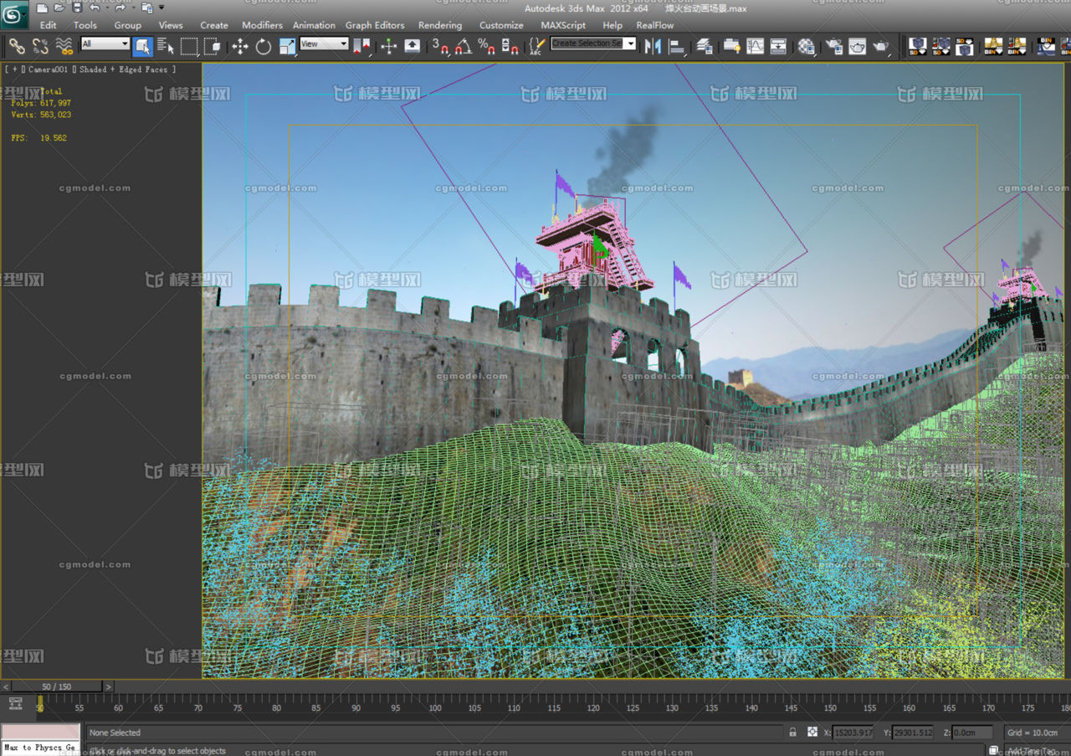
Task: Open the Manage Layers dialog
Action: (705, 46)
